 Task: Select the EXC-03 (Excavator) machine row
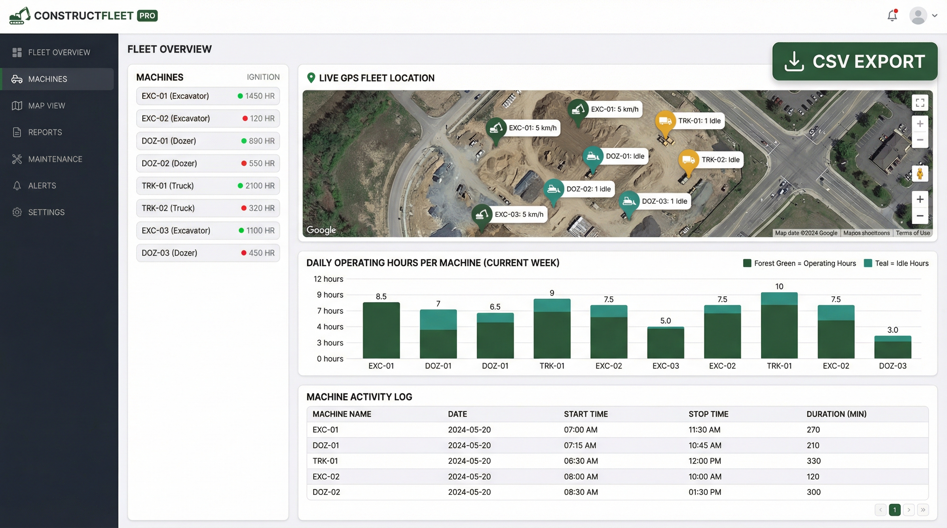click(x=208, y=231)
